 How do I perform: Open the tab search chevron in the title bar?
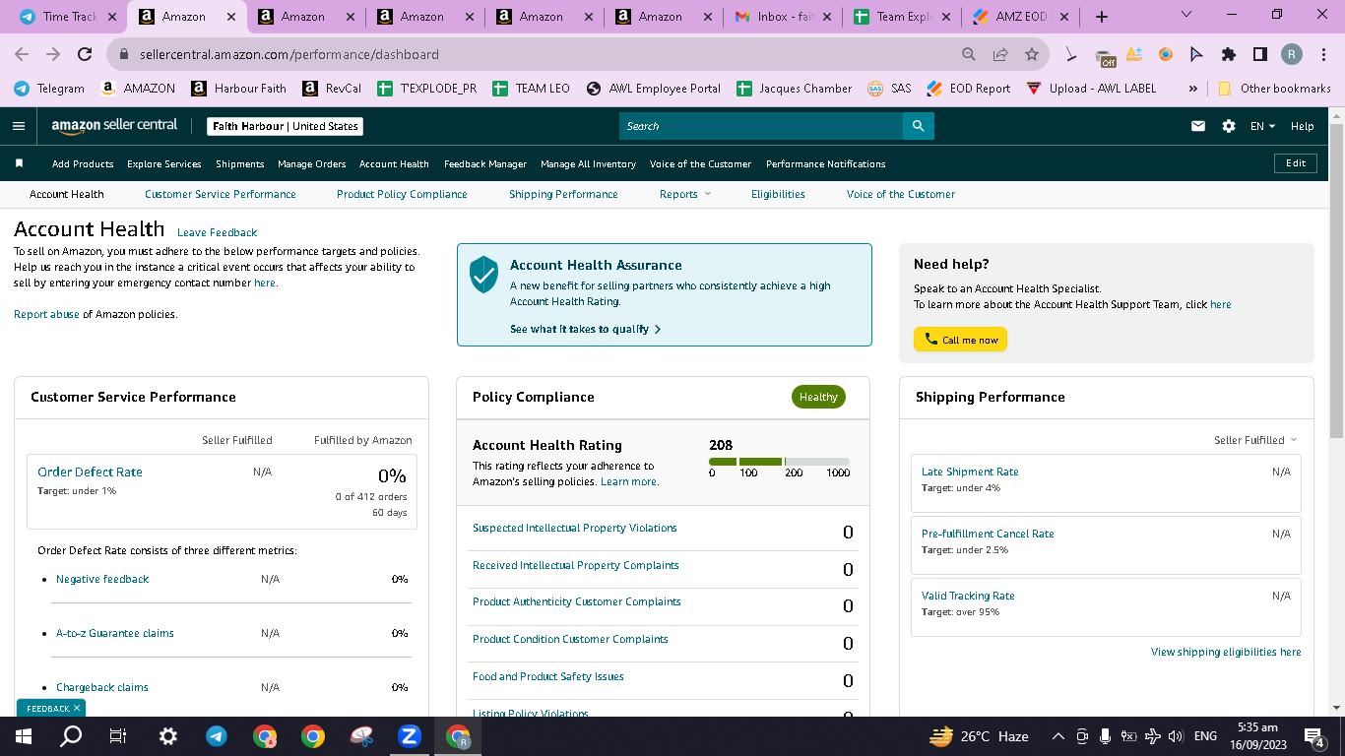click(x=1185, y=15)
